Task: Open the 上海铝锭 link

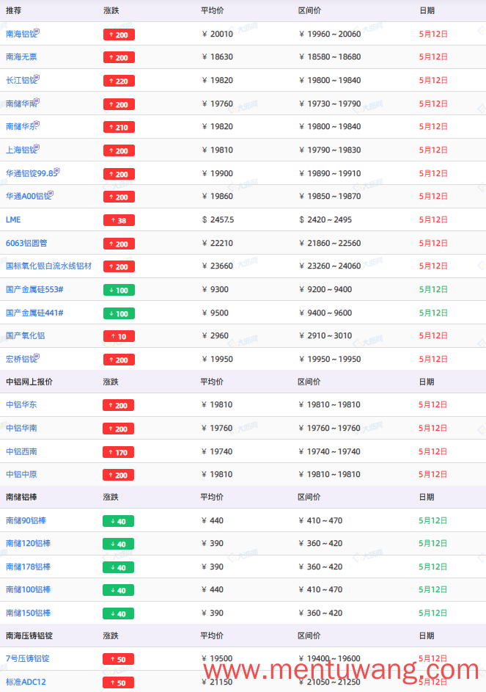Action: point(21,150)
